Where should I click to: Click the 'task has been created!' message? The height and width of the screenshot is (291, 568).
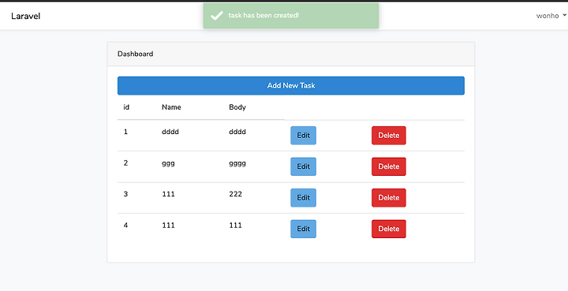[x=263, y=15]
